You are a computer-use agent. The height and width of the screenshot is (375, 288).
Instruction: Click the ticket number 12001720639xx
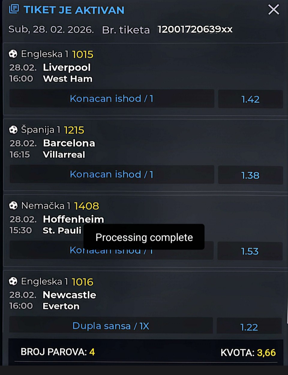[x=195, y=29]
